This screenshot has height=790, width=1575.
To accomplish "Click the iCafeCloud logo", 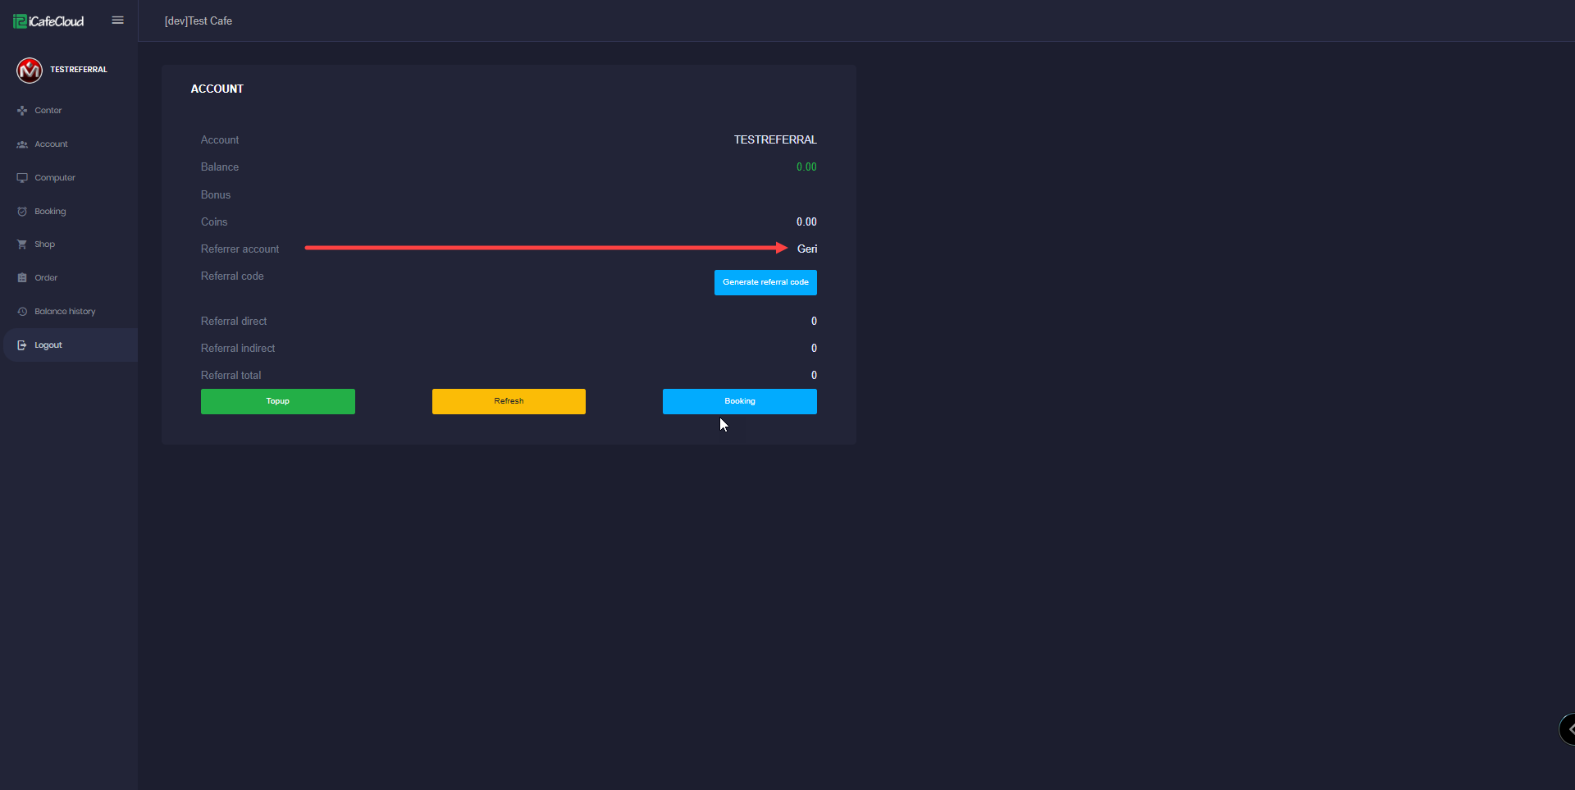I will point(48,21).
